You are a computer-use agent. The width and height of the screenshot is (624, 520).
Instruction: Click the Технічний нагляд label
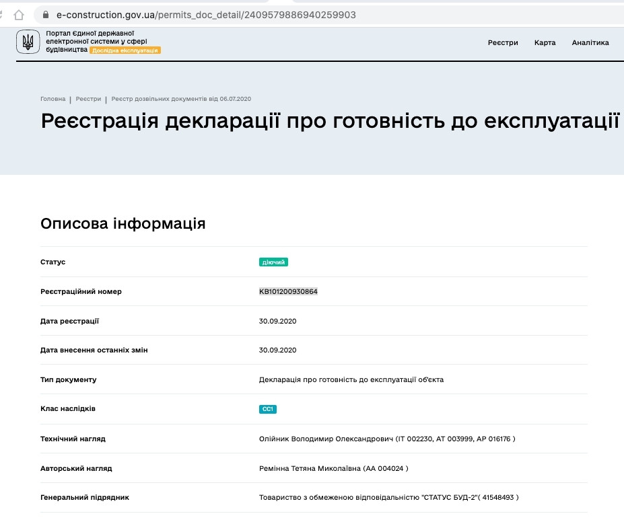pyautogui.click(x=73, y=439)
